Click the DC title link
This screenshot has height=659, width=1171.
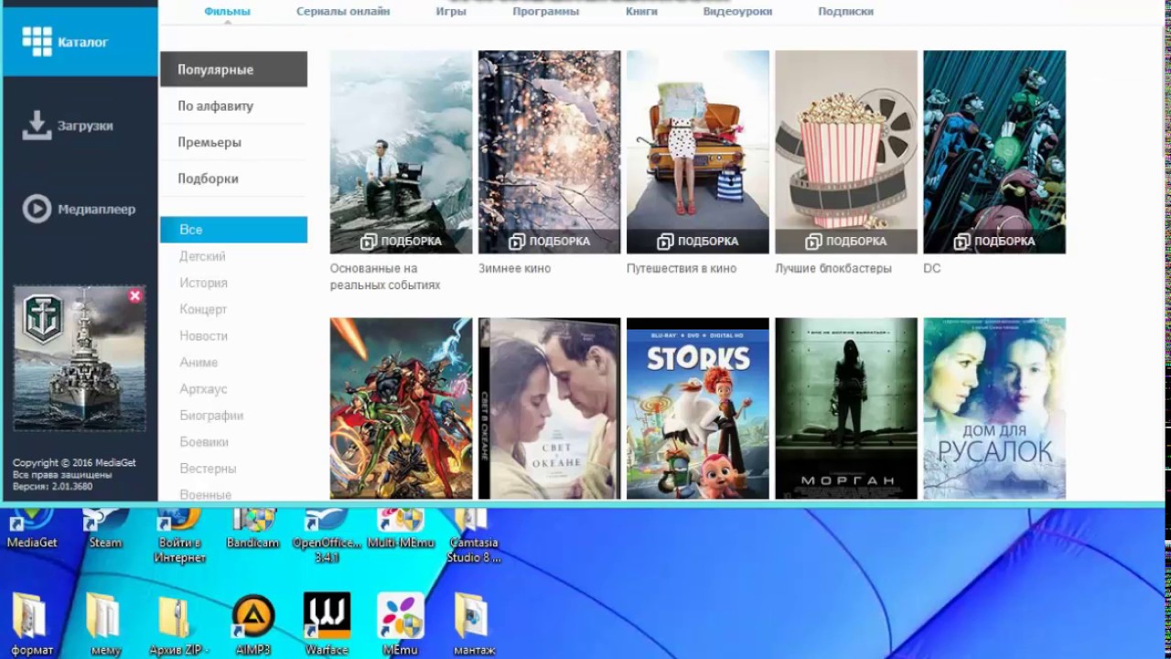(x=931, y=268)
